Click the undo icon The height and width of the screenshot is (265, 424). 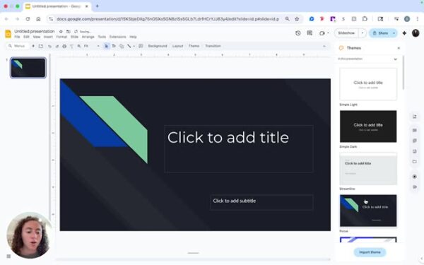pos(49,46)
